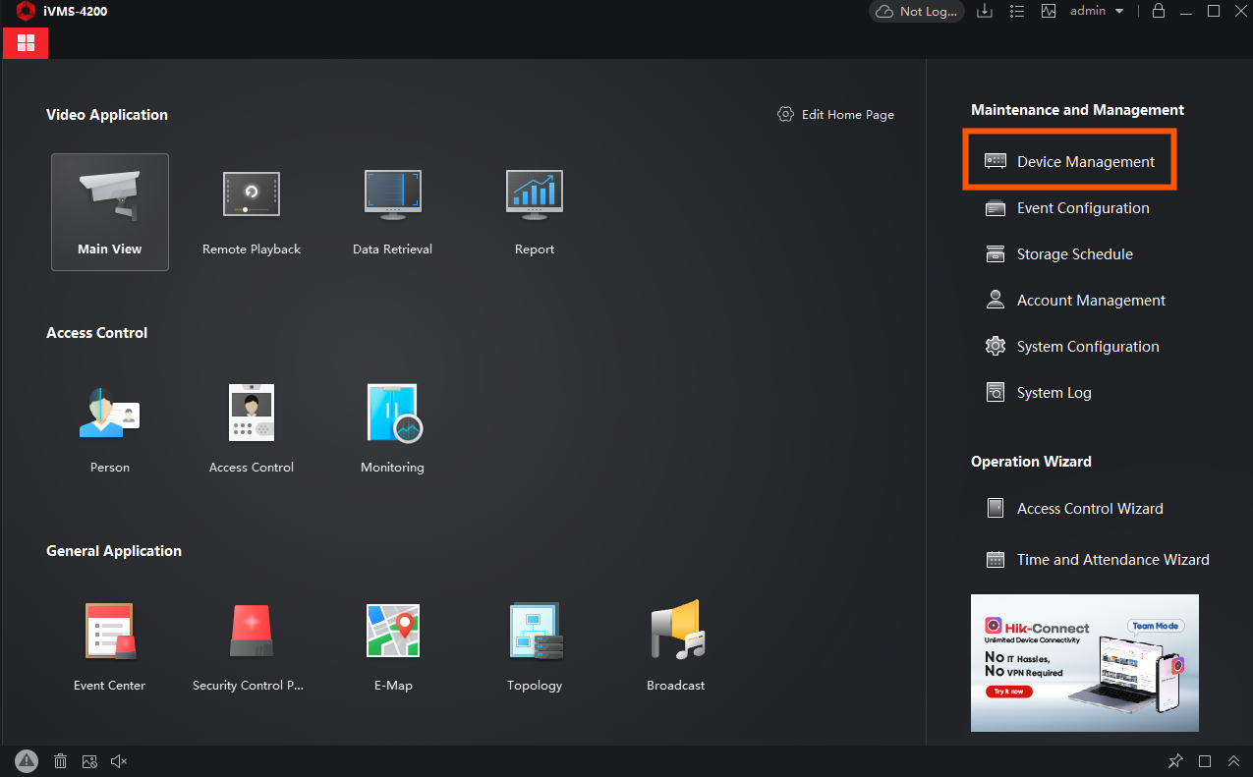This screenshot has height=777, width=1253.
Task: Open the task list icon in title bar
Action: click(1017, 11)
